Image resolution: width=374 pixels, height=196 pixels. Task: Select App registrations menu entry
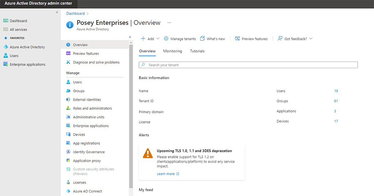tap(86, 143)
